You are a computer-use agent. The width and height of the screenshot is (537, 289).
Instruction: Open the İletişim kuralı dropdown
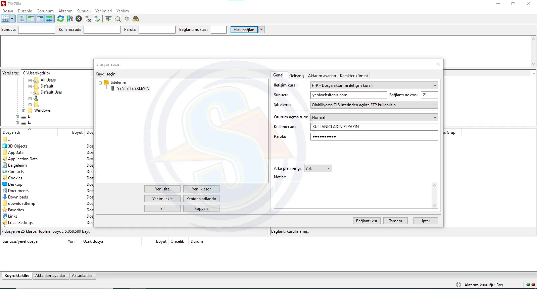[374, 85]
